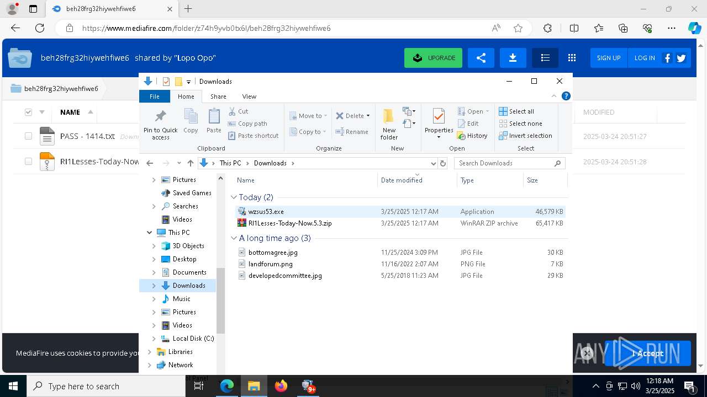Select Documents in navigation tree

coord(189,272)
